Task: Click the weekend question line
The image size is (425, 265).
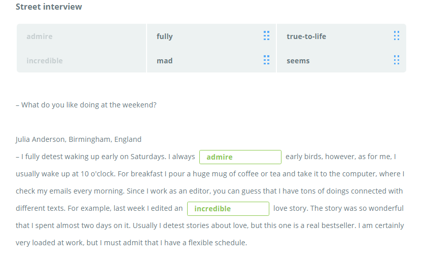Action: click(86, 105)
